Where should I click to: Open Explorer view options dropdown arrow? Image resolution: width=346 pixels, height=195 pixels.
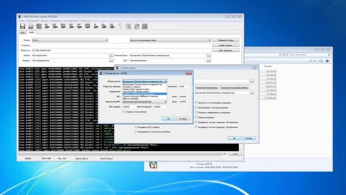pos(315,61)
